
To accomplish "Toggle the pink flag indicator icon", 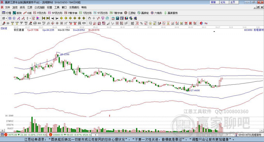I will click(38, 18).
